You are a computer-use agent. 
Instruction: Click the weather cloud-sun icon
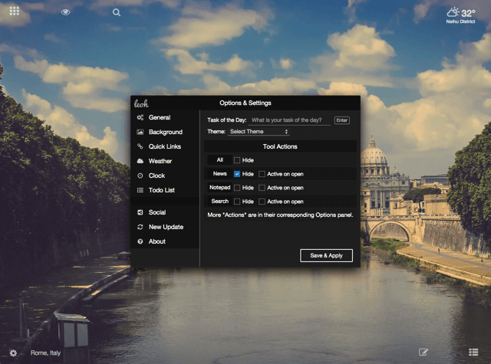click(453, 12)
